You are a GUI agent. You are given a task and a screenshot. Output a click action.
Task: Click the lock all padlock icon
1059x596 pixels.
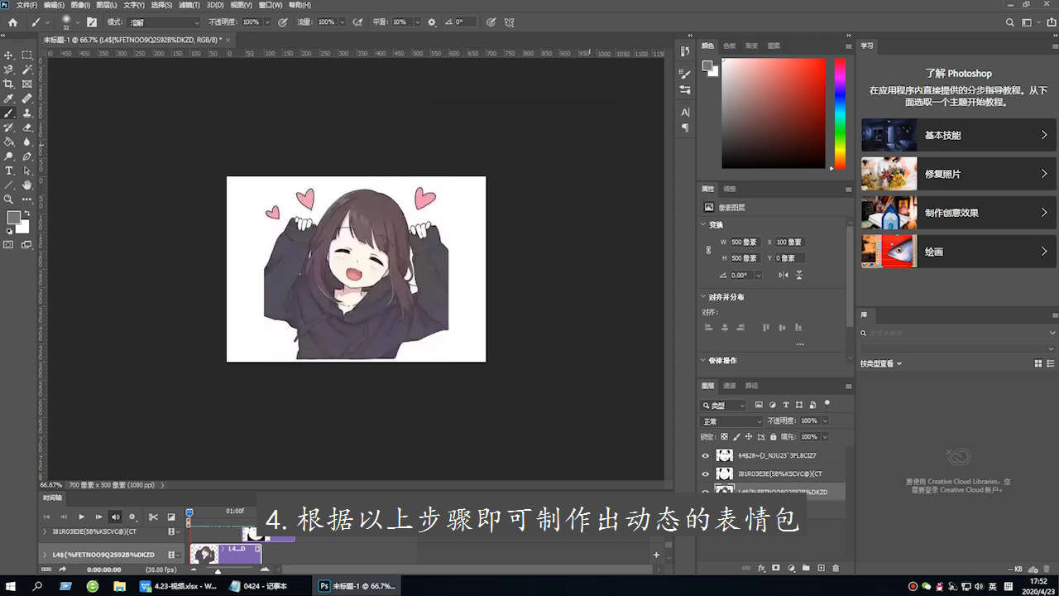click(x=773, y=436)
